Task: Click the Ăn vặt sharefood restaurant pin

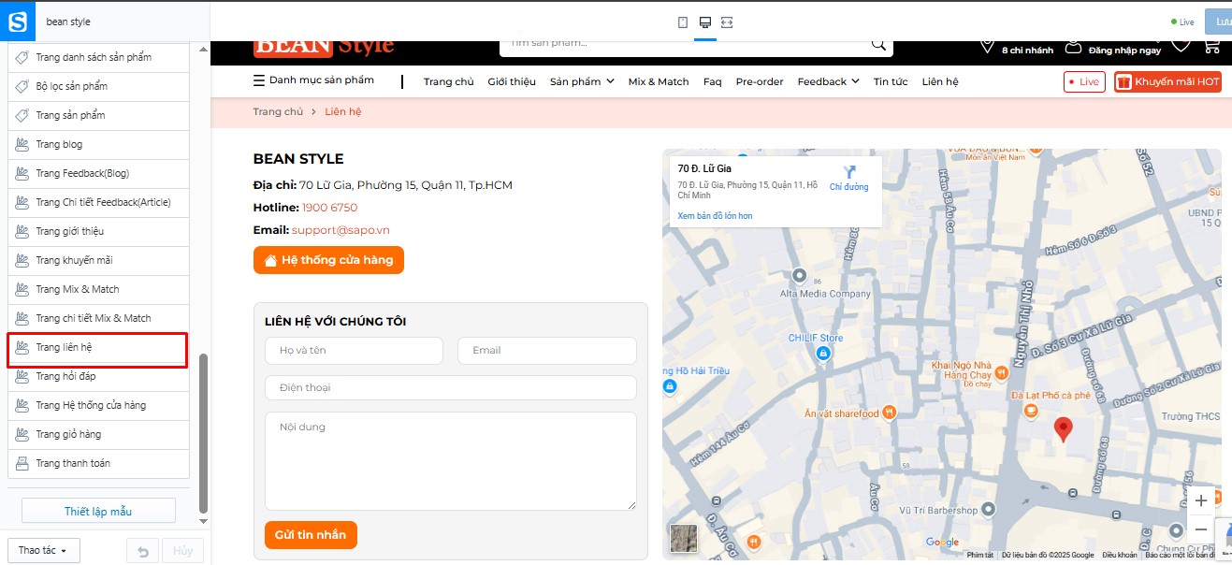Action: coord(889,413)
